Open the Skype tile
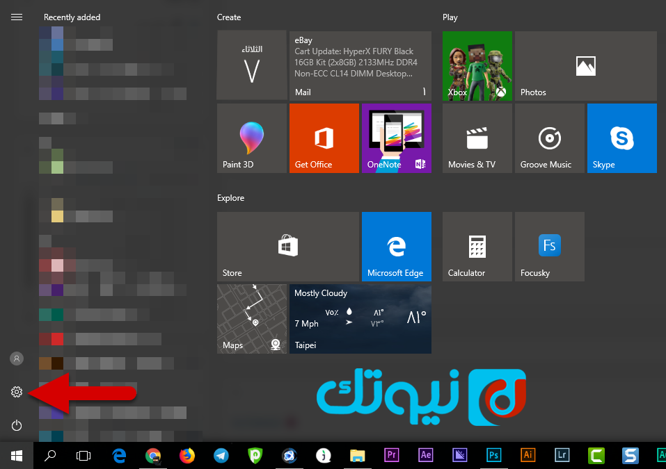 pyautogui.click(x=622, y=138)
